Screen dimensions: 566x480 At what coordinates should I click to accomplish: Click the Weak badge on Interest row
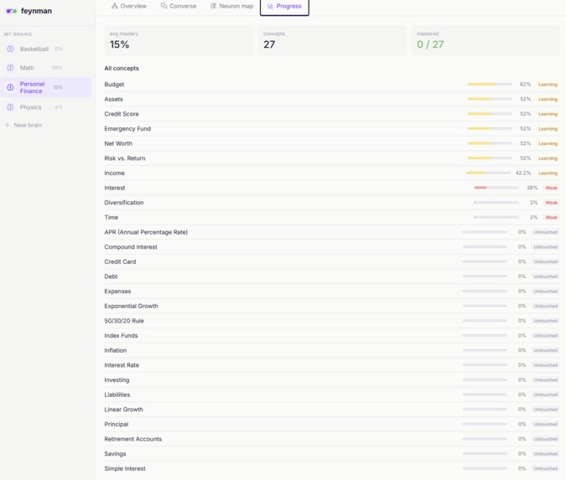click(x=551, y=188)
